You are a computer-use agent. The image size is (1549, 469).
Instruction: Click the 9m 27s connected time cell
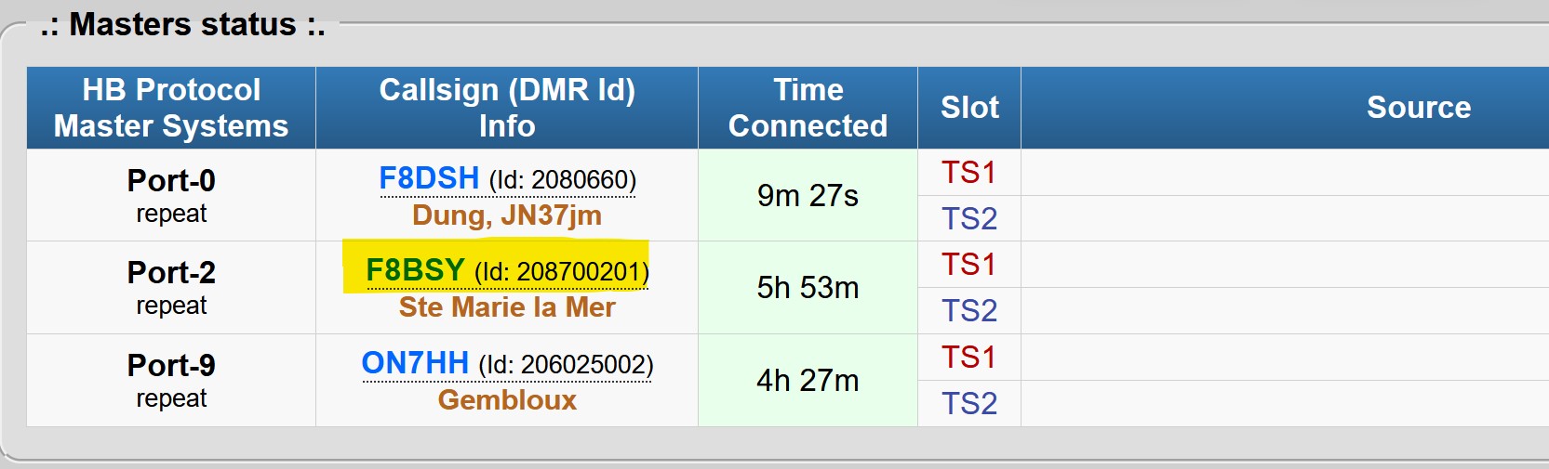[808, 195]
